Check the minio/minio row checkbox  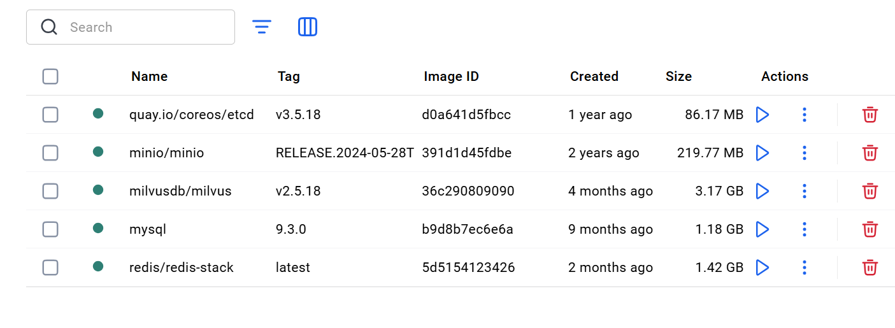(x=50, y=153)
